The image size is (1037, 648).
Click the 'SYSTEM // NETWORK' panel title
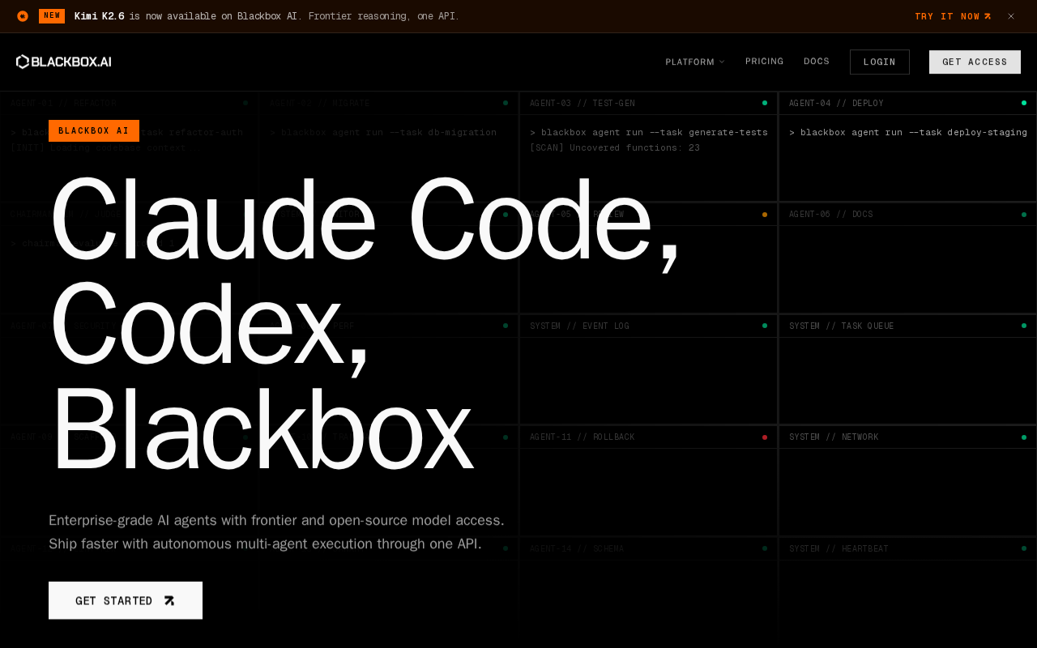834,437
